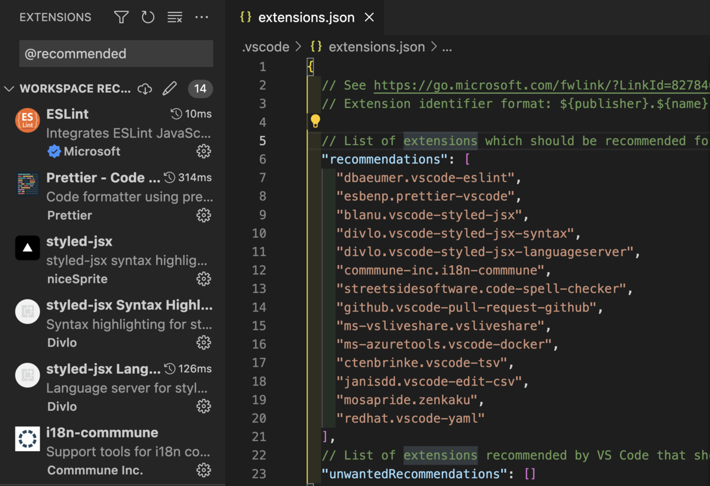Open styled-jsx Syntax Highlighting extension icon
The width and height of the screenshot is (710, 486).
[x=27, y=312]
